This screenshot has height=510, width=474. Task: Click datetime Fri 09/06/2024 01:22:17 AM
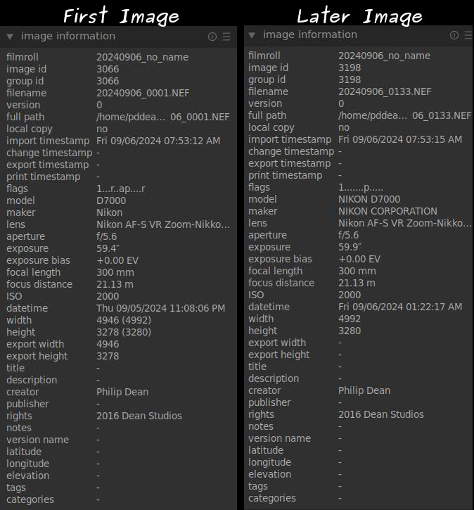tap(400, 307)
